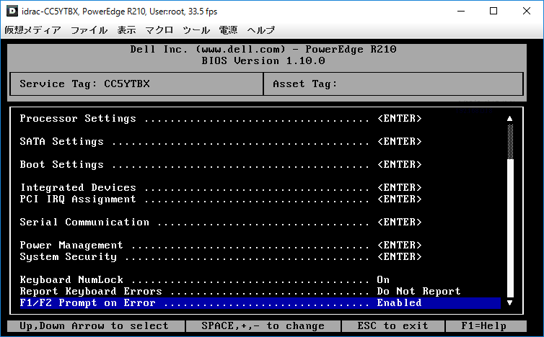Click the F1=Help hint

pos(486,326)
